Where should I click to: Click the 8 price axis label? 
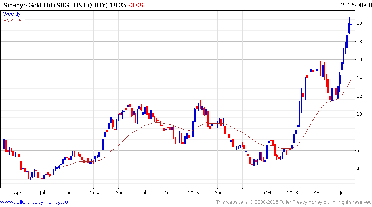(x=358, y=132)
